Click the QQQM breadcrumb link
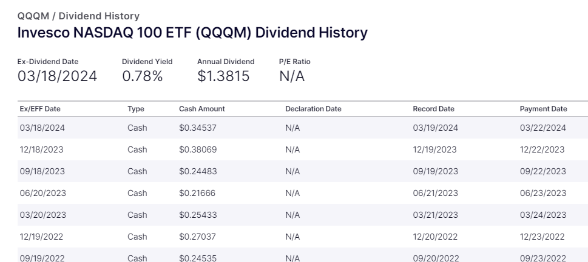 click(33, 16)
